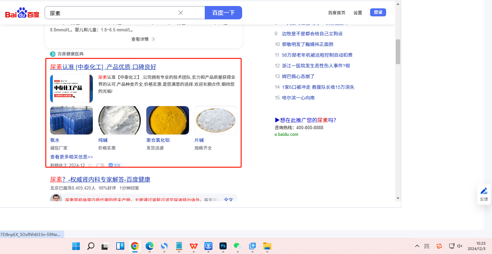Open Microsoft Edge from taskbar
This screenshot has height=254, width=492.
tap(149, 246)
